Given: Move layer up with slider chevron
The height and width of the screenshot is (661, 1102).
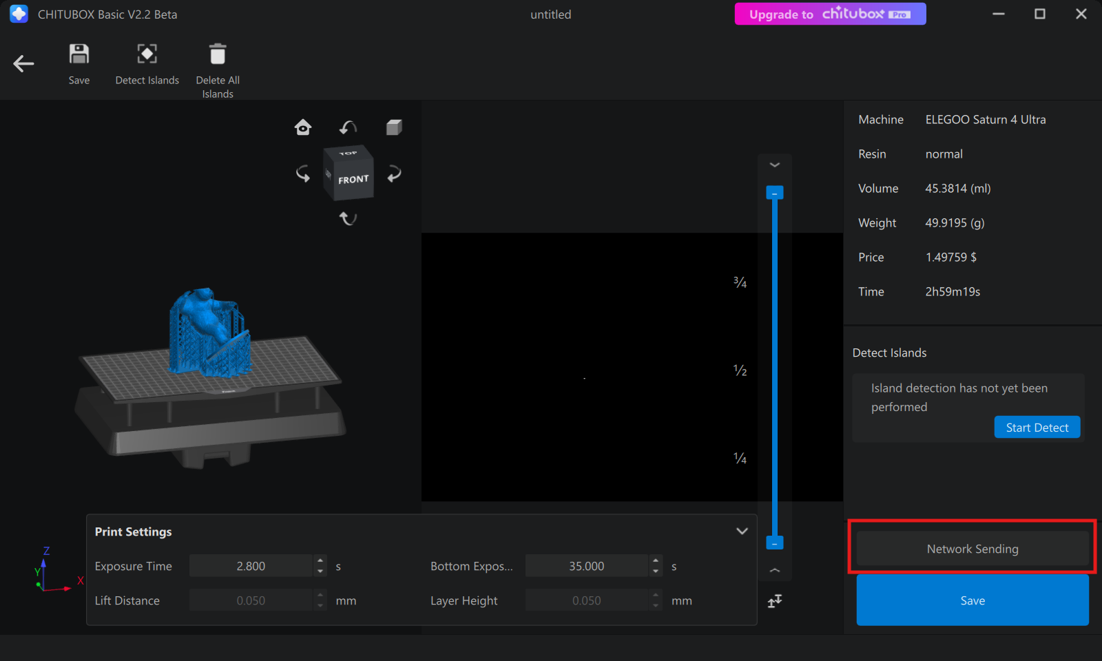Looking at the screenshot, I should click(x=775, y=165).
